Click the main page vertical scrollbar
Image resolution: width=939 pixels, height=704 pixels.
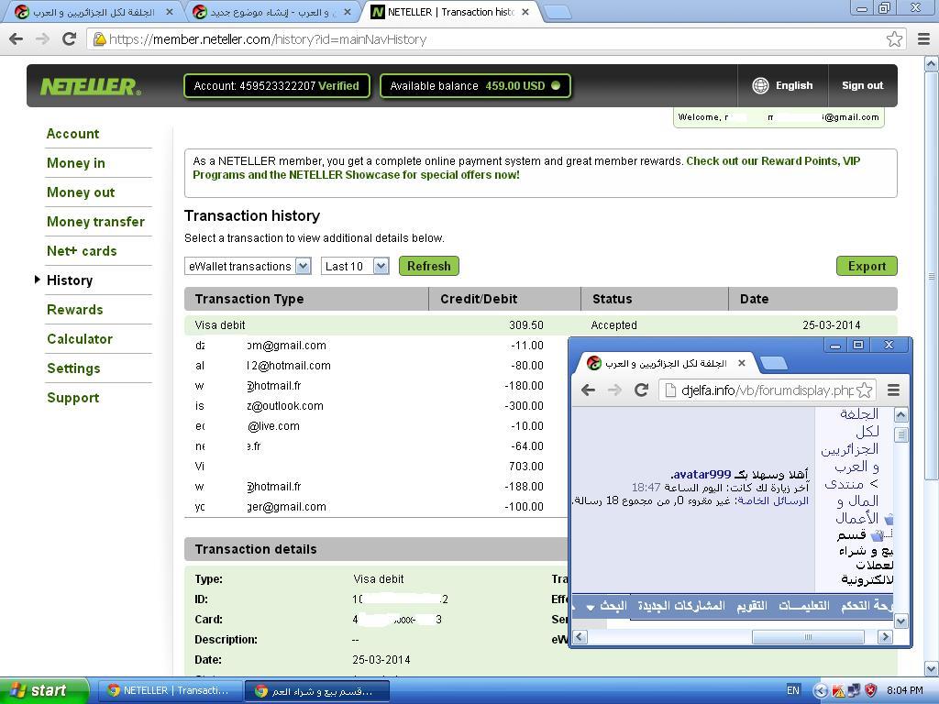point(931,275)
